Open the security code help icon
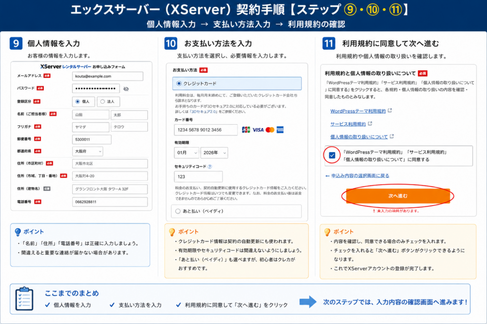The height and width of the screenshot is (324, 487). (x=210, y=167)
